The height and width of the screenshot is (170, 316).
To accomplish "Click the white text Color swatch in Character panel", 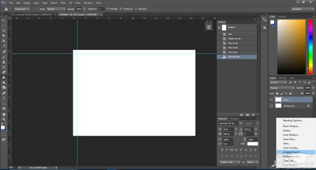I will click(x=252, y=144).
